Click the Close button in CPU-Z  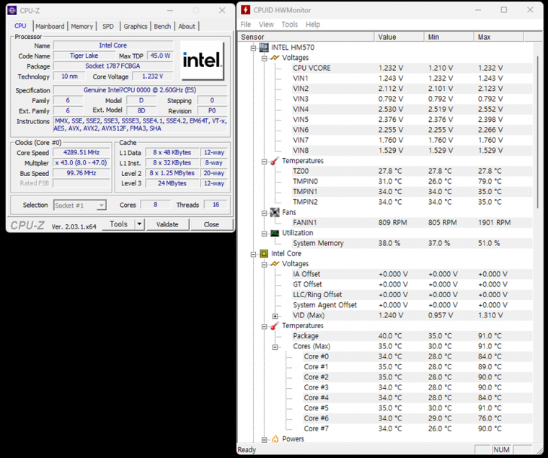(211, 224)
